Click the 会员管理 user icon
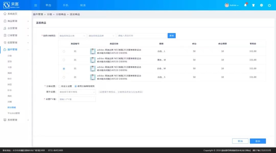Viewport: 276px width, 153px height. (x=5, y=28)
